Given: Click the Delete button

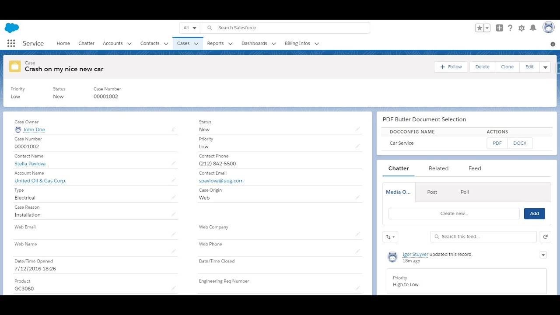Looking at the screenshot, I should click(x=482, y=67).
